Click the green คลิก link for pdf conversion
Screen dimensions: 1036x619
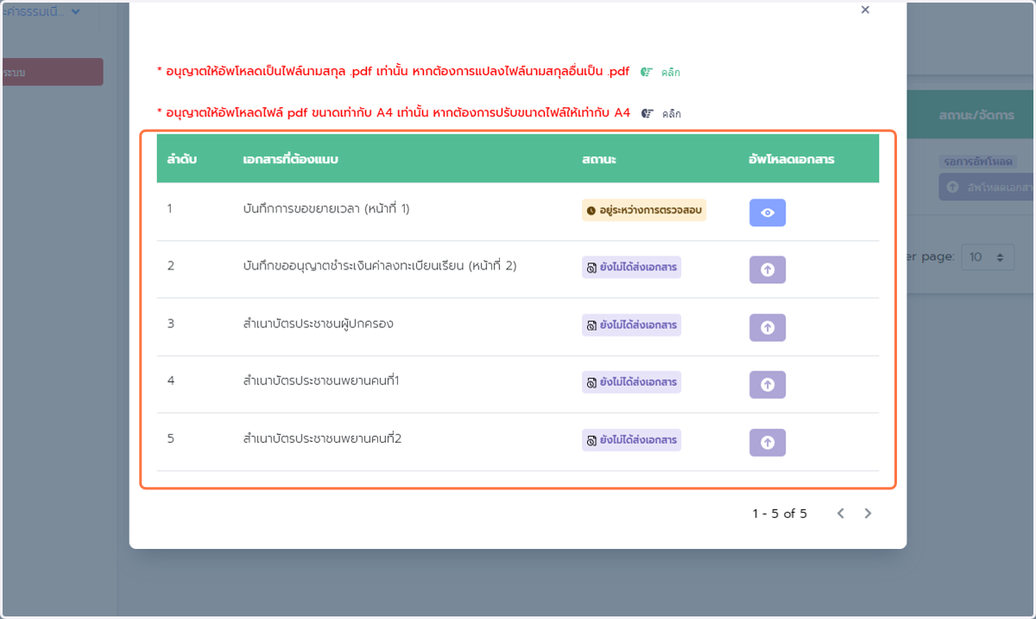[x=671, y=73]
